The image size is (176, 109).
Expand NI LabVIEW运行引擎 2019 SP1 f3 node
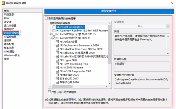(x=51, y=34)
